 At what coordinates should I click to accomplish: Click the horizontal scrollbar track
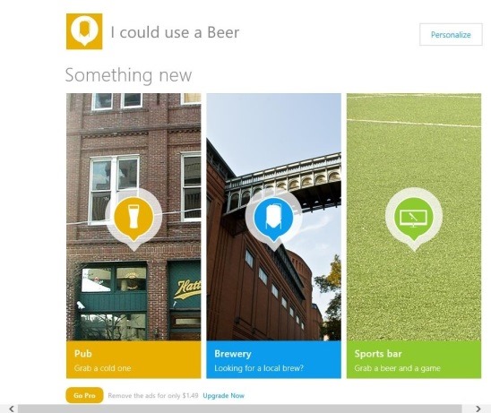[x=239, y=409]
